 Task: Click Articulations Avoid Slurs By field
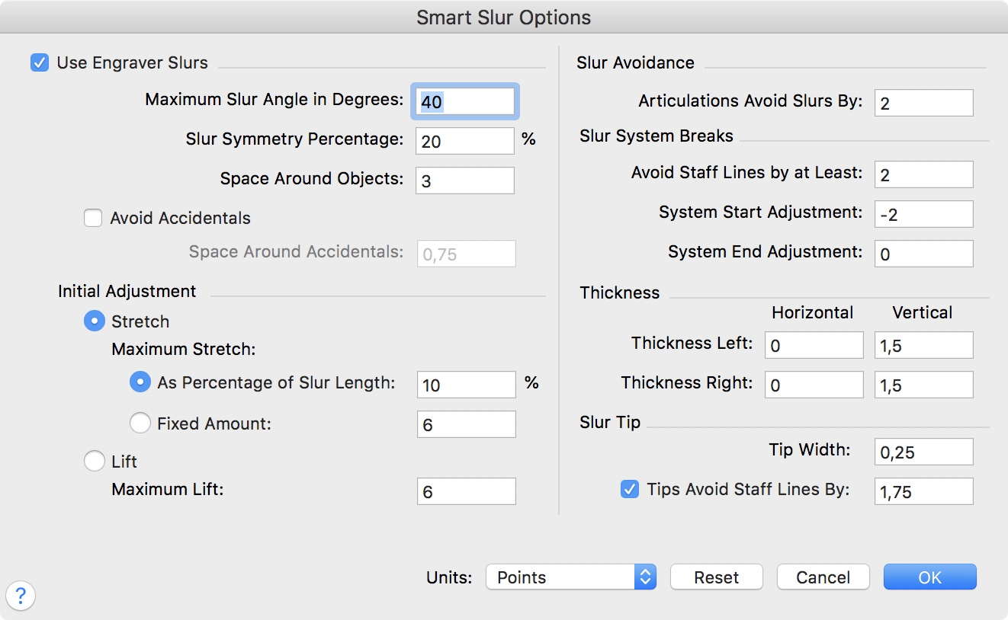923,103
